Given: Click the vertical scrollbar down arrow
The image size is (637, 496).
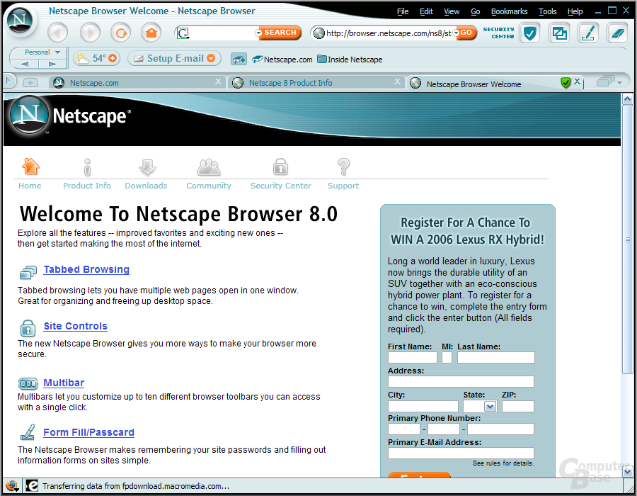Looking at the screenshot, I should tap(627, 472).
